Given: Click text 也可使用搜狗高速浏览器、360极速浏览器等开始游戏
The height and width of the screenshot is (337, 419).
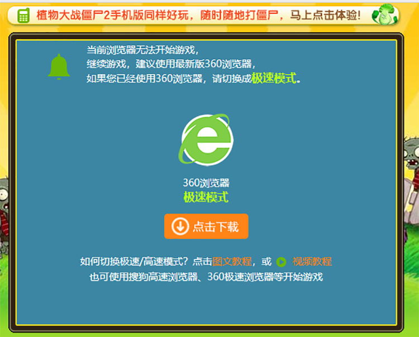Looking at the screenshot, I should (206, 277).
